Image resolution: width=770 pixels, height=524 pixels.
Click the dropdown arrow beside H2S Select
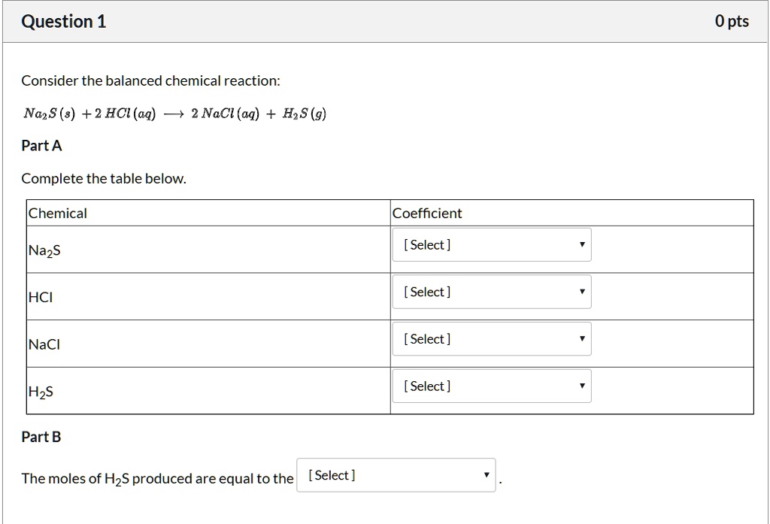tap(581, 386)
